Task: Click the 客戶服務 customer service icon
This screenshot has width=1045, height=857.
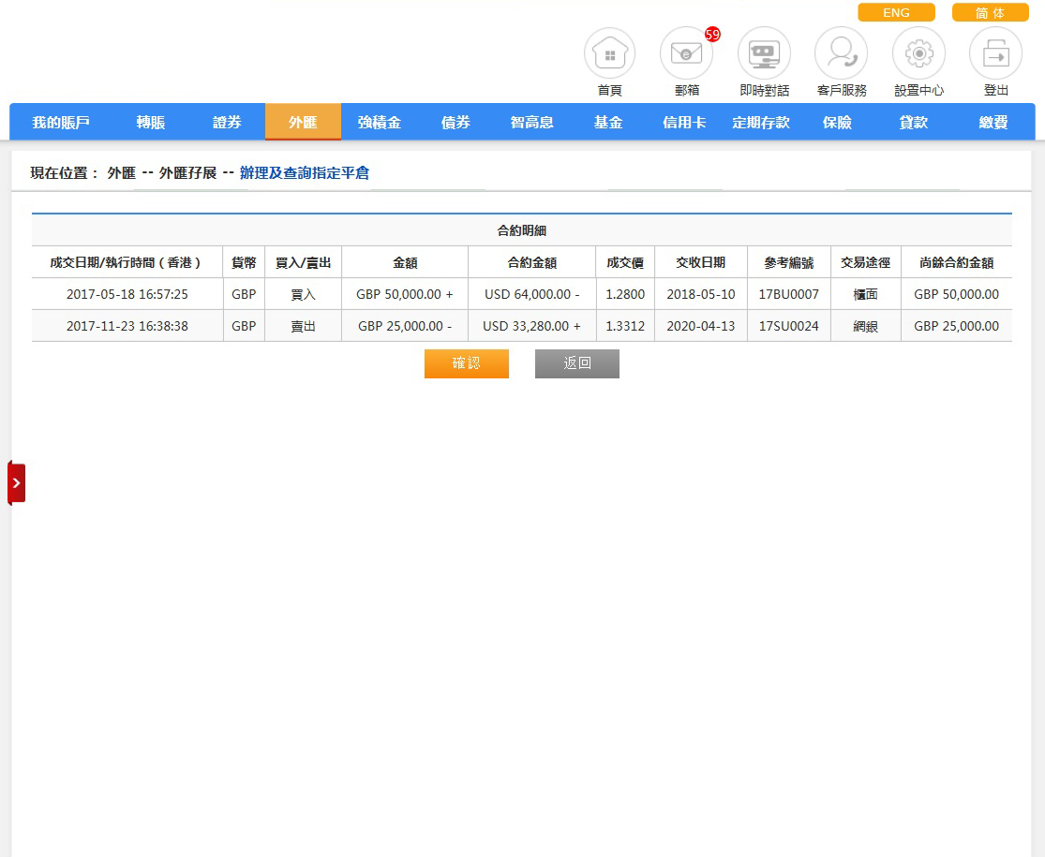Action: click(x=841, y=54)
